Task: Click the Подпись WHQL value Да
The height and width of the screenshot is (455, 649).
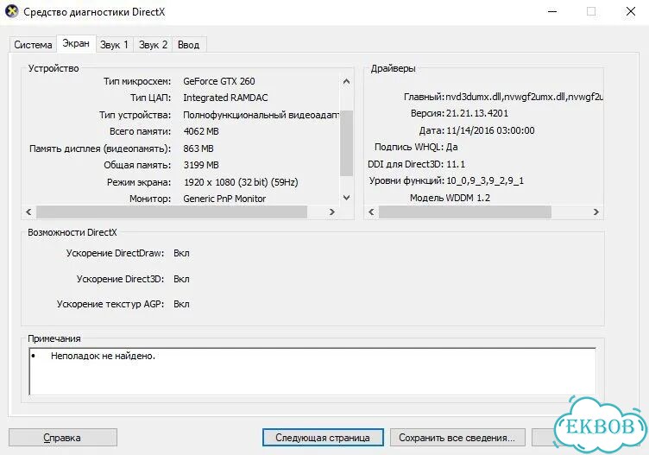Action: 452,148
